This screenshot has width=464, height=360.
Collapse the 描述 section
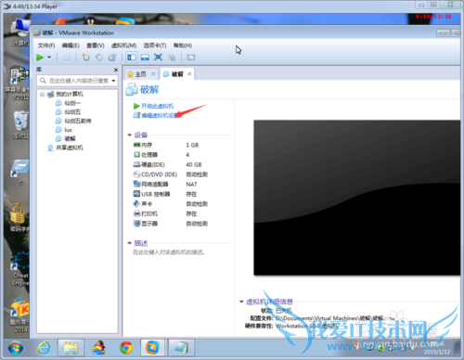pos(130,243)
